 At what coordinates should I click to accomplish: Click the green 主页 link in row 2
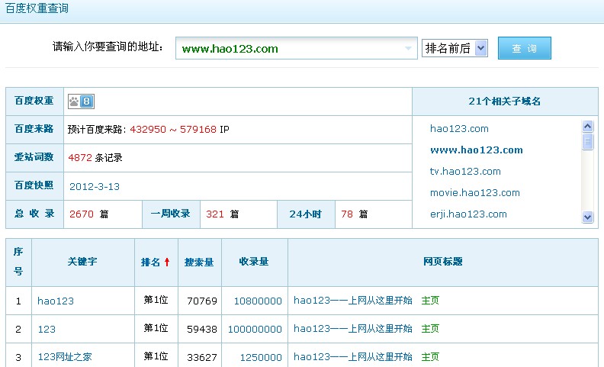pos(430,328)
